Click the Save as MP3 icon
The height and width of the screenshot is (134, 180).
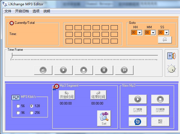click(x=138, y=110)
